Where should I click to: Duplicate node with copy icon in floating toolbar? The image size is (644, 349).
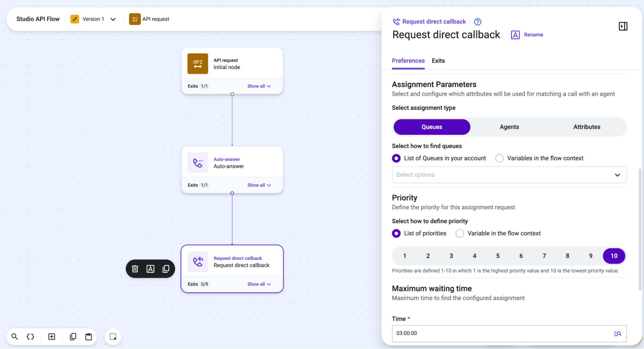(166, 269)
